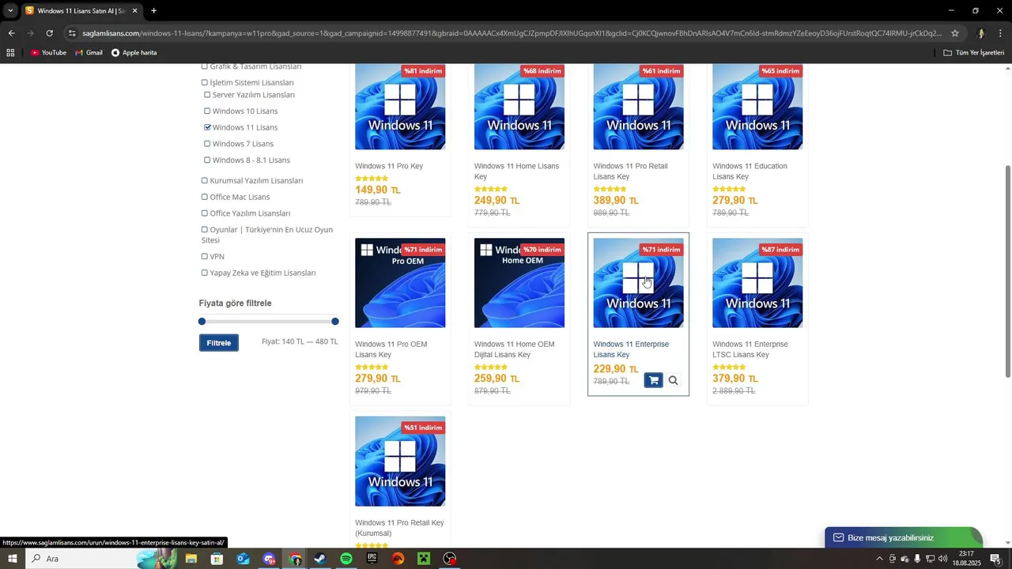Screen dimensions: 1012x569
Task: Open the Chrome profile avatar
Action: tap(981, 33)
